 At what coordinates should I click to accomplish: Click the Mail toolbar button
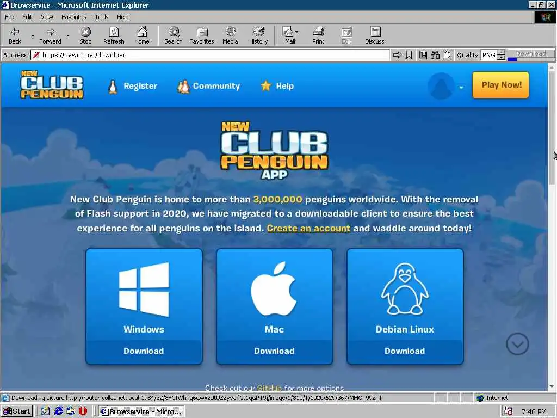coord(289,35)
